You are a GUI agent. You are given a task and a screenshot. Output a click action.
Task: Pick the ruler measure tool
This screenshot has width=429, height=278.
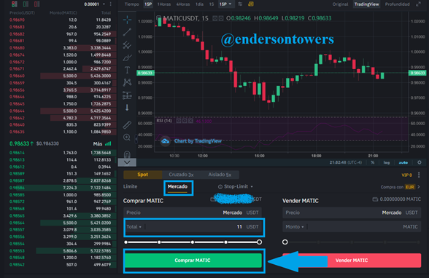pos(127,125)
